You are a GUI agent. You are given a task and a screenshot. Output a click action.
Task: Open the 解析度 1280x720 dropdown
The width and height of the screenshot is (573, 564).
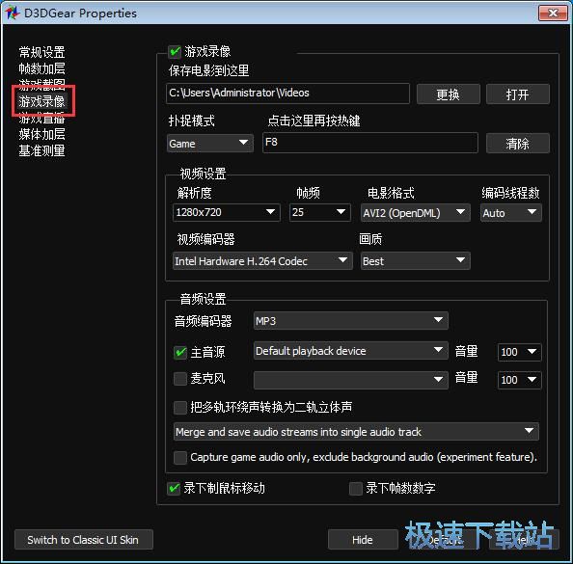click(x=226, y=213)
